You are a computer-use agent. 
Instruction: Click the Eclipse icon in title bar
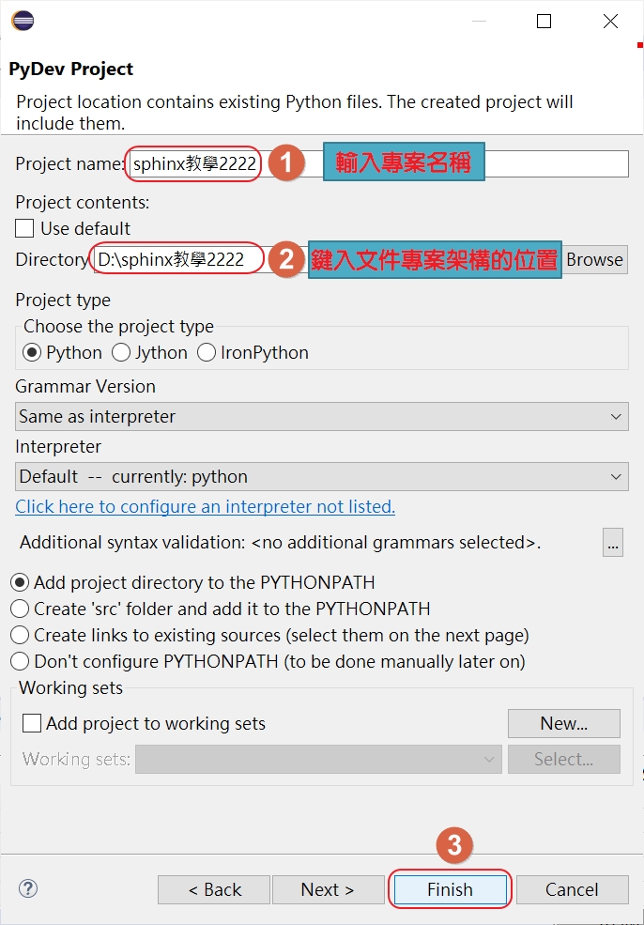[23, 21]
